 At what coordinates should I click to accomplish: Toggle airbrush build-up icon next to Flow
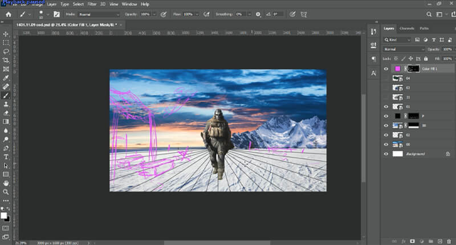click(x=206, y=14)
